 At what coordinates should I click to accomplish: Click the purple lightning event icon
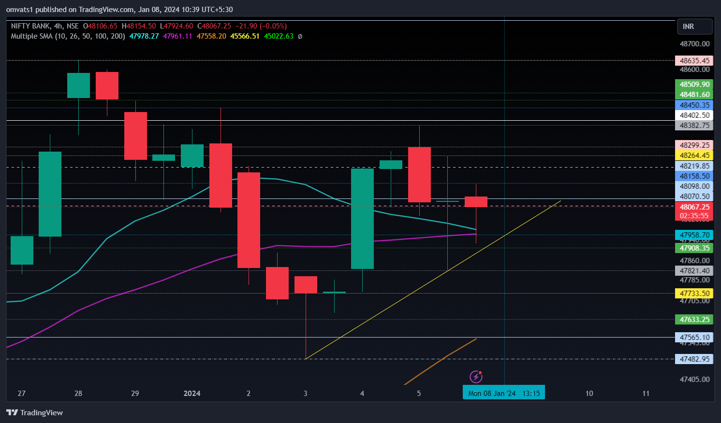point(476,377)
